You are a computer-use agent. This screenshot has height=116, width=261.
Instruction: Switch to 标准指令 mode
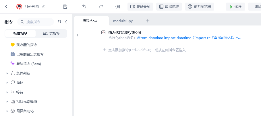[20, 34]
